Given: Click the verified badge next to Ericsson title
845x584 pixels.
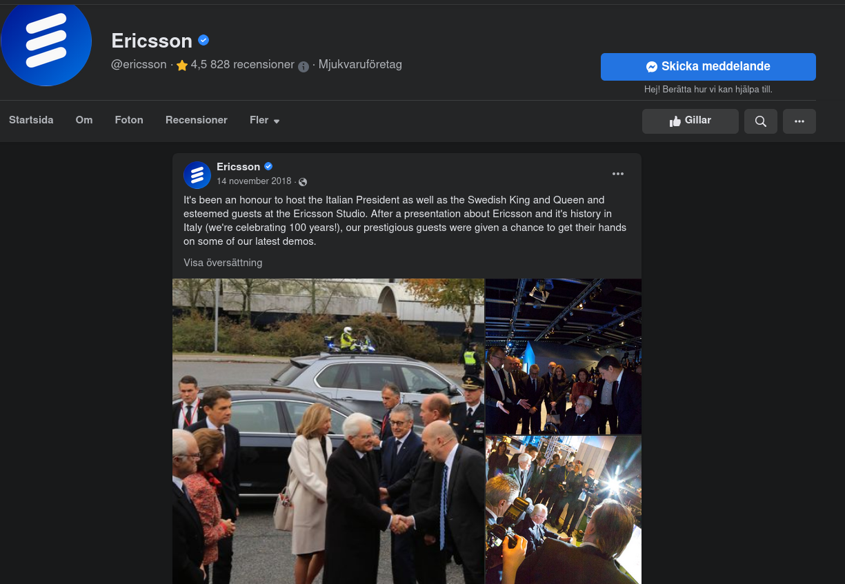Looking at the screenshot, I should coord(203,40).
